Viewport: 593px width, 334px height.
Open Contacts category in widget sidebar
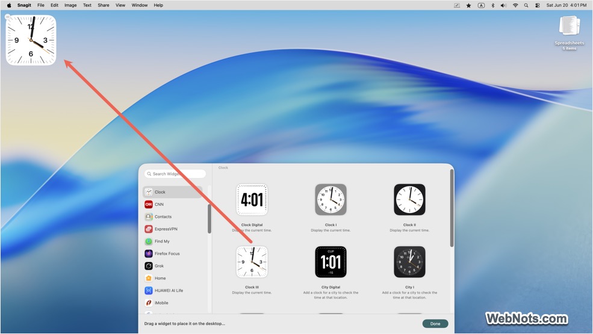(172, 217)
